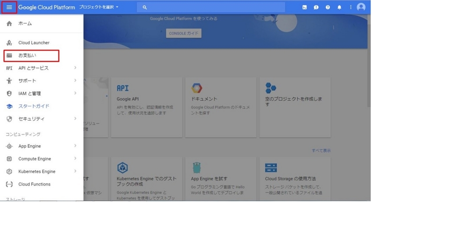Click the search magnifier icon
The image size is (449, 244).
pos(145,7)
